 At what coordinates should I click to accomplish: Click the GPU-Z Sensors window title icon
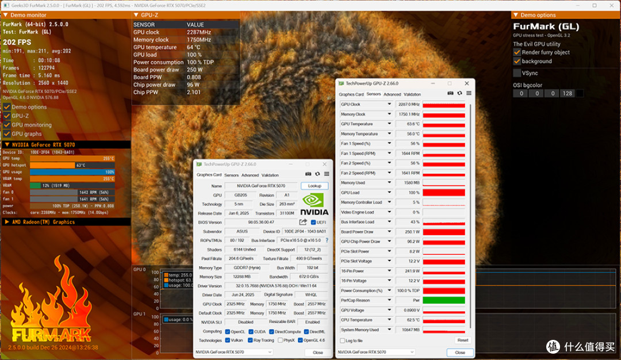click(342, 83)
